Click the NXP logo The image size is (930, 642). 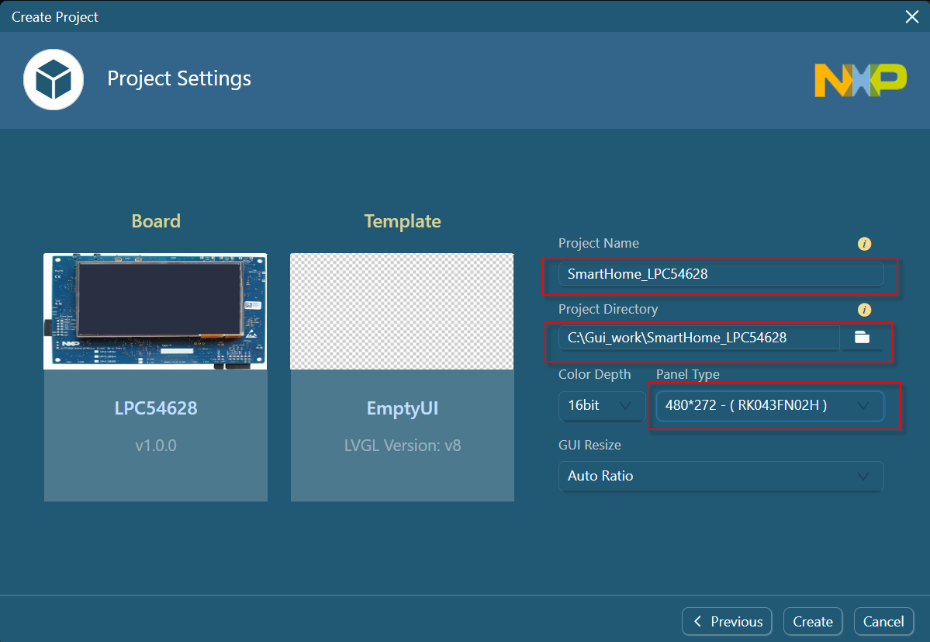coord(860,80)
